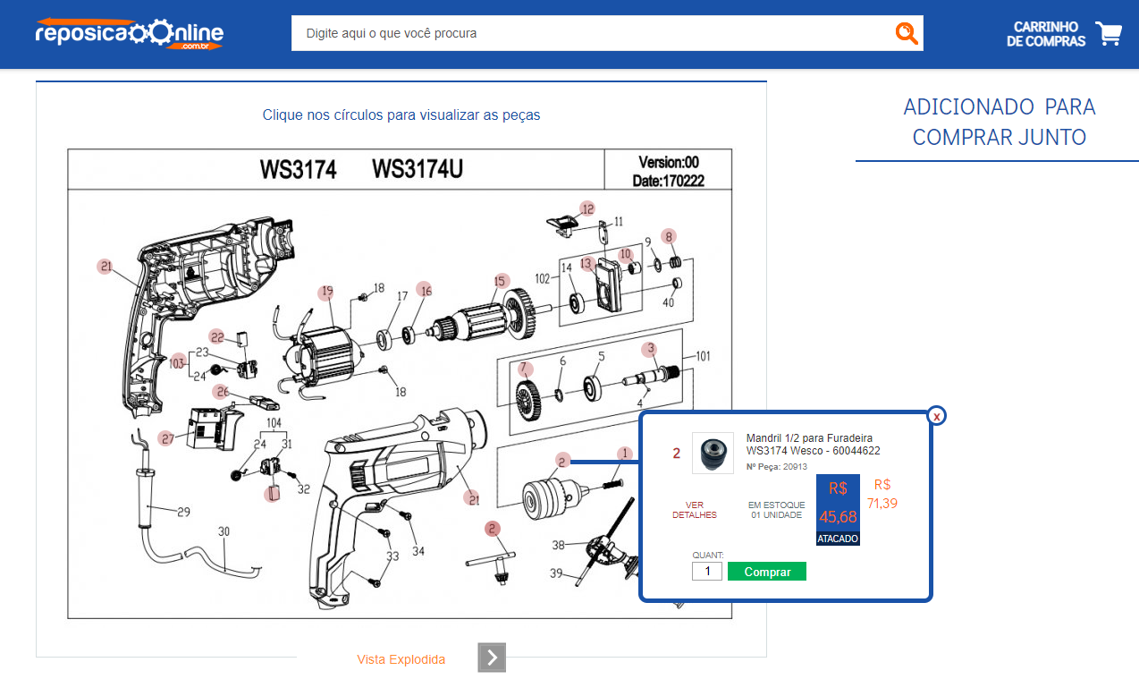
Task: Click the R$ 71,39 retail price
Action: [882, 494]
